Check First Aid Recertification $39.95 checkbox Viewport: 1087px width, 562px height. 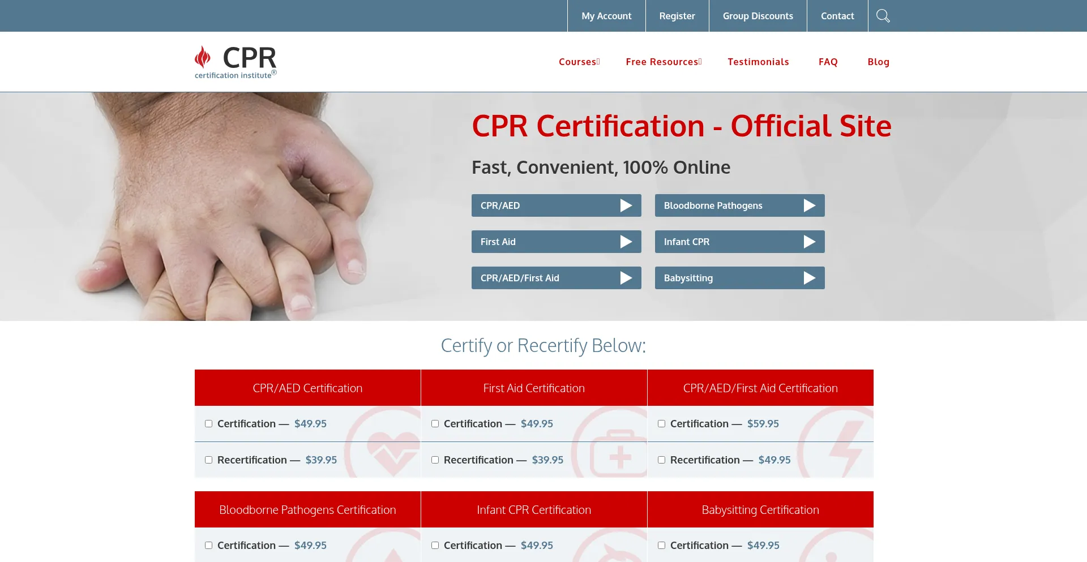click(x=435, y=460)
